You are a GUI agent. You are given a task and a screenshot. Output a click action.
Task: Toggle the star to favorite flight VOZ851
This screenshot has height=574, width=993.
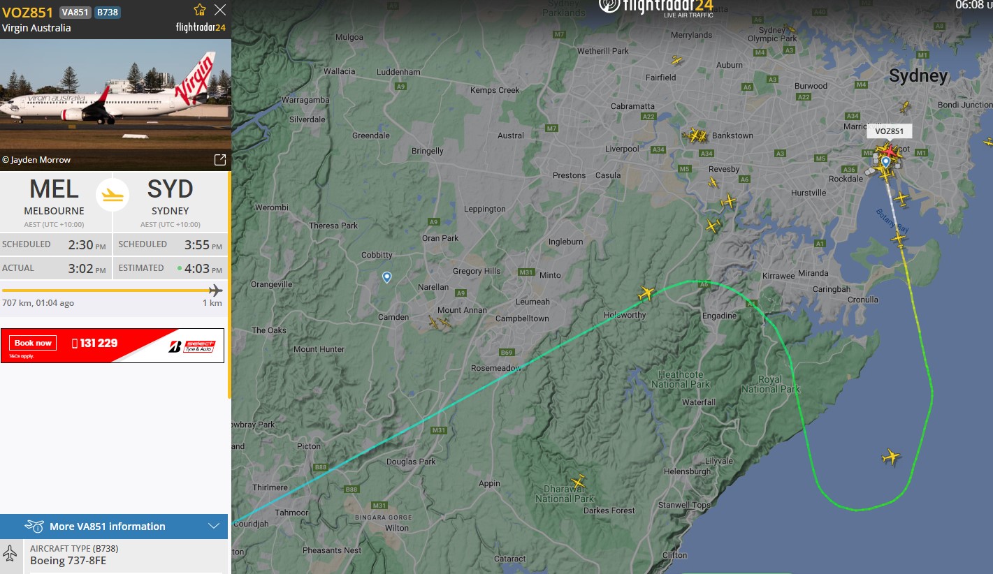(x=199, y=10)
